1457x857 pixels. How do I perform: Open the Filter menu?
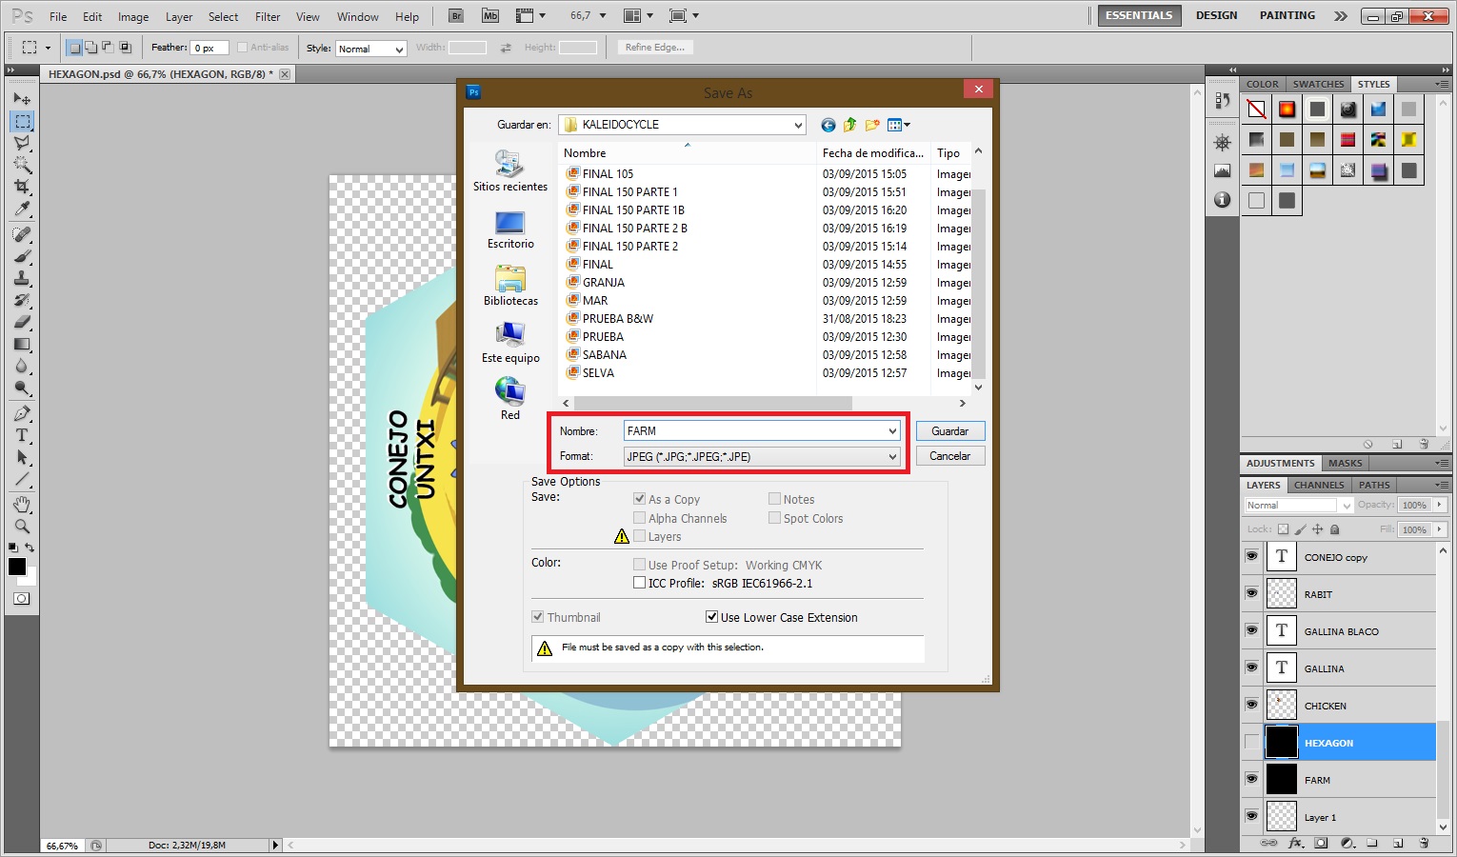click(x=268, y=16)
